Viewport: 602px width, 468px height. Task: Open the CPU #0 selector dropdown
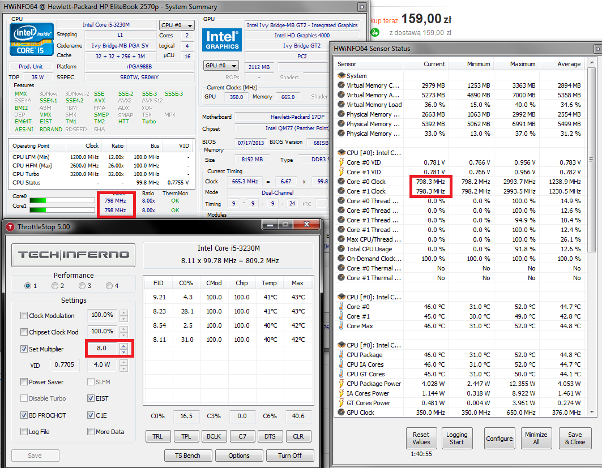point(177,25)
